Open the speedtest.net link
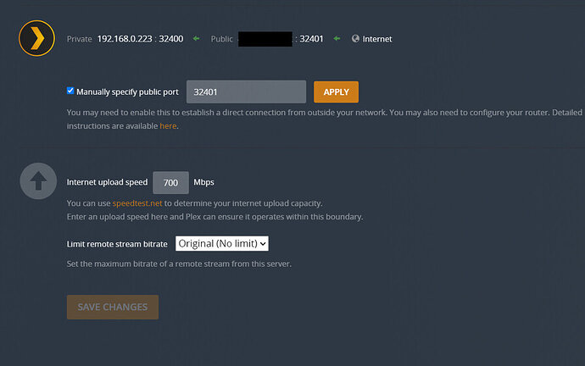This screenshot has width=585, height=366. pyautogui.click(x=137, y=203)
